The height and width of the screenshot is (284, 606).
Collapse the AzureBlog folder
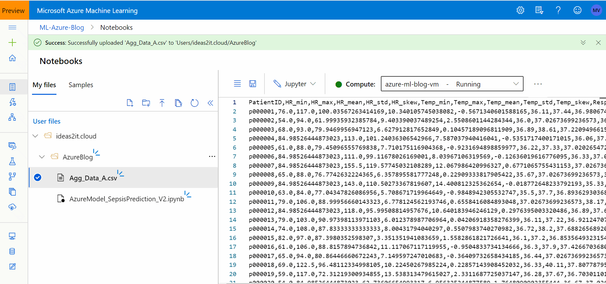coord(42,157)
